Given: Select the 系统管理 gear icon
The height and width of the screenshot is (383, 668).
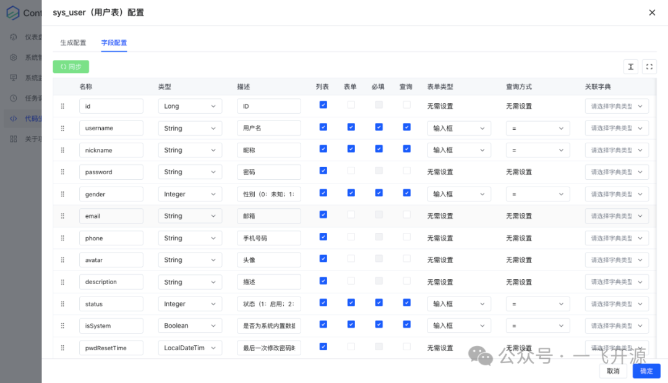Looking at the screenshot, I should pyautogui.click(x=14, y=57).
